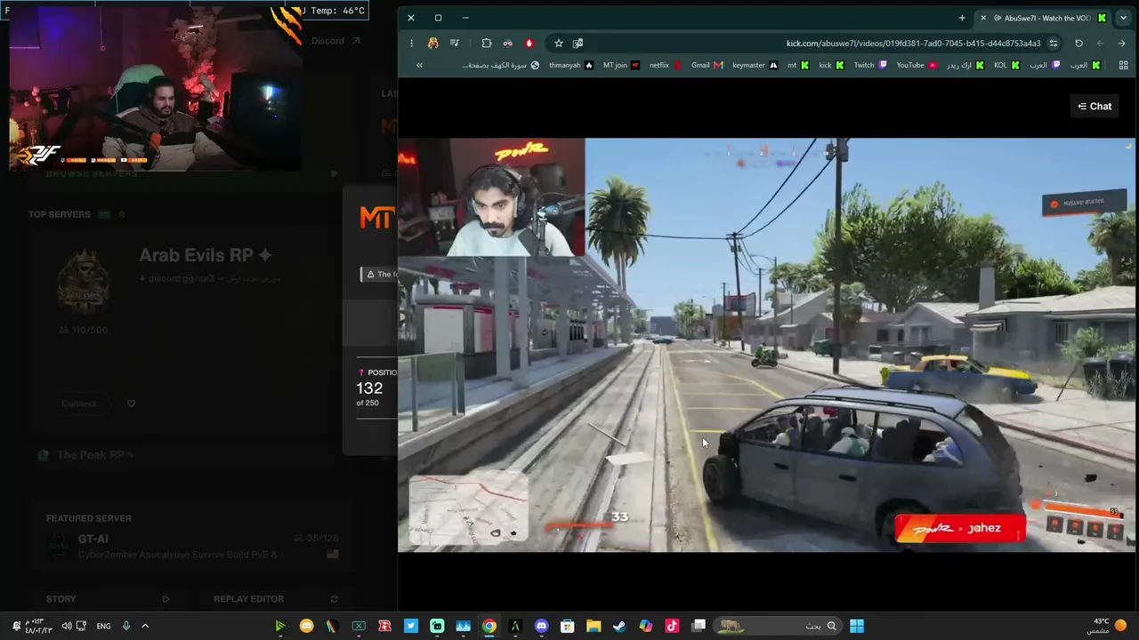Click the site settings icon in address bar
1139x640 pixels.
coord(1054,43)
